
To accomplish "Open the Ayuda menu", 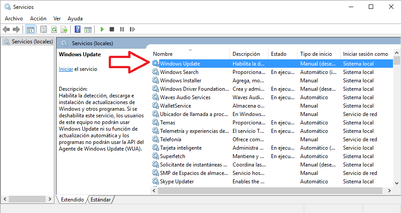I will pos(75,19).
